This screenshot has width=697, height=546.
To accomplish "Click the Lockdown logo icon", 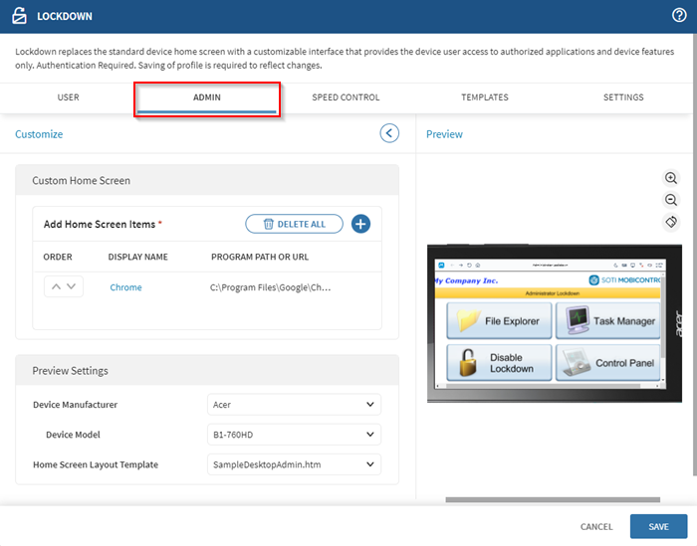I will point(17,16).
